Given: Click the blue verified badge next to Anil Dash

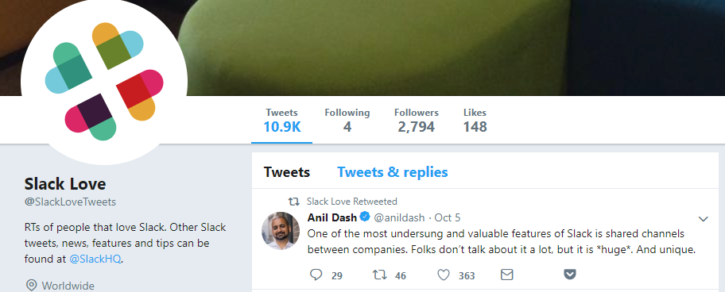Looking at the screenshot, I should (365, 217).
